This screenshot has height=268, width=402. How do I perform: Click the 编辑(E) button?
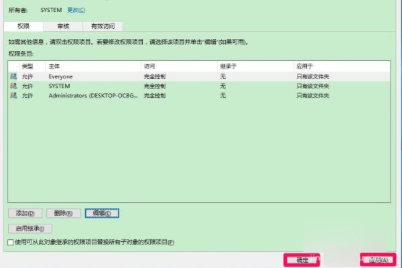102,213
